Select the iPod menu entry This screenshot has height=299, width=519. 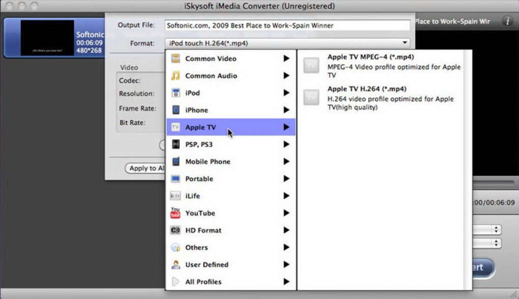(230, 93)
